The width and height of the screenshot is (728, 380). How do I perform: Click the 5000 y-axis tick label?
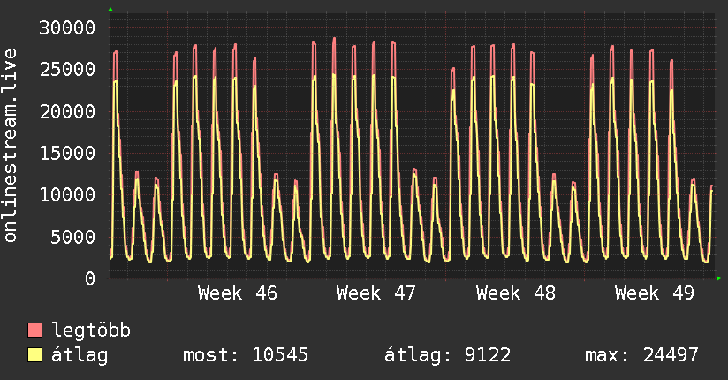[74, 237]
